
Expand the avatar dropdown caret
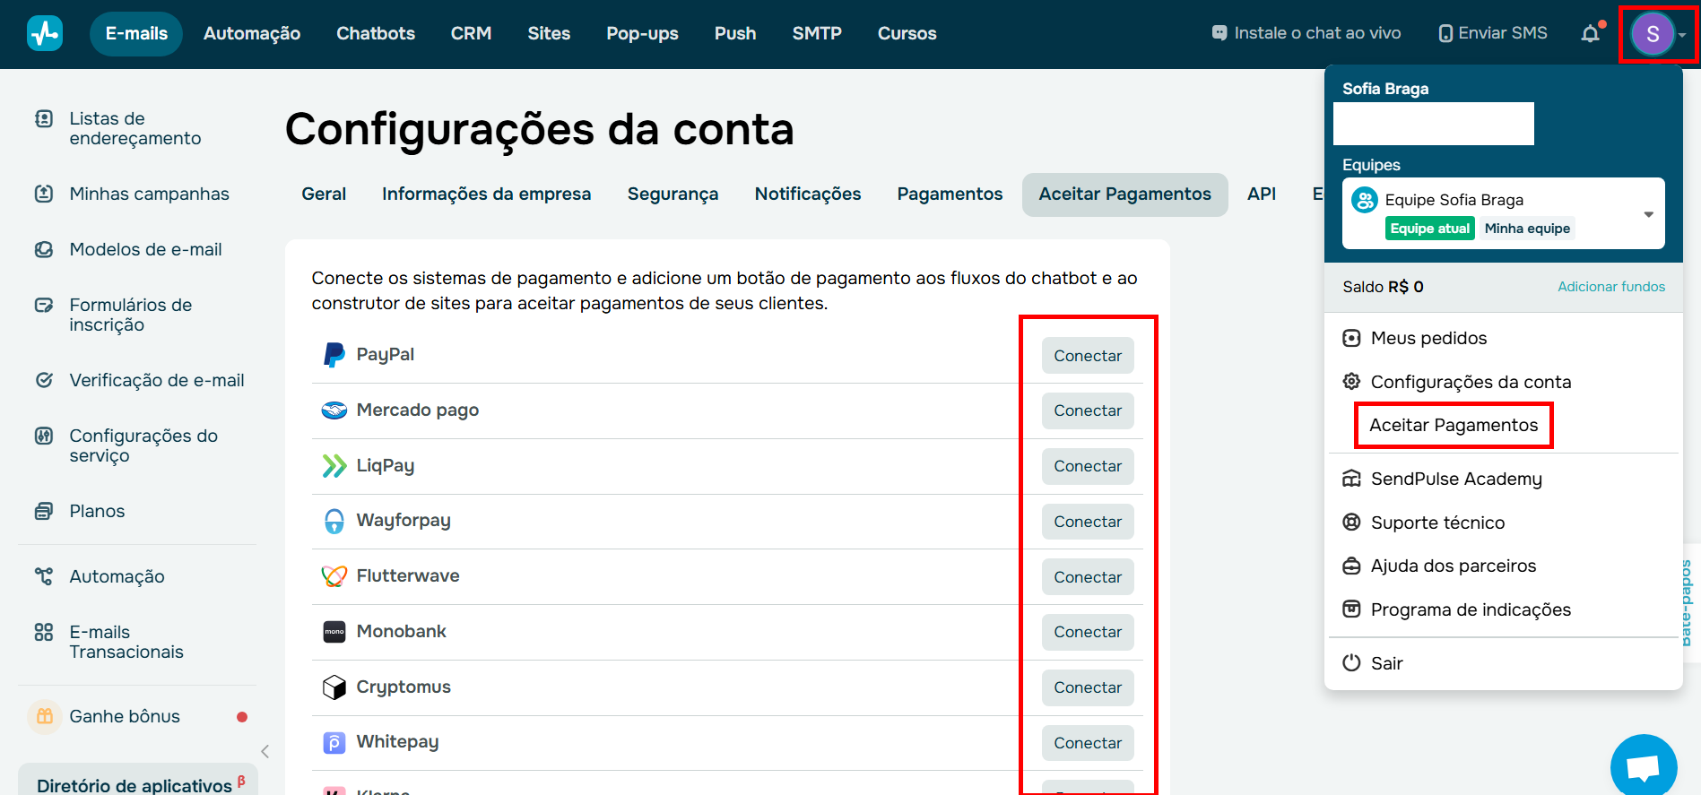tap(1683, 35)
